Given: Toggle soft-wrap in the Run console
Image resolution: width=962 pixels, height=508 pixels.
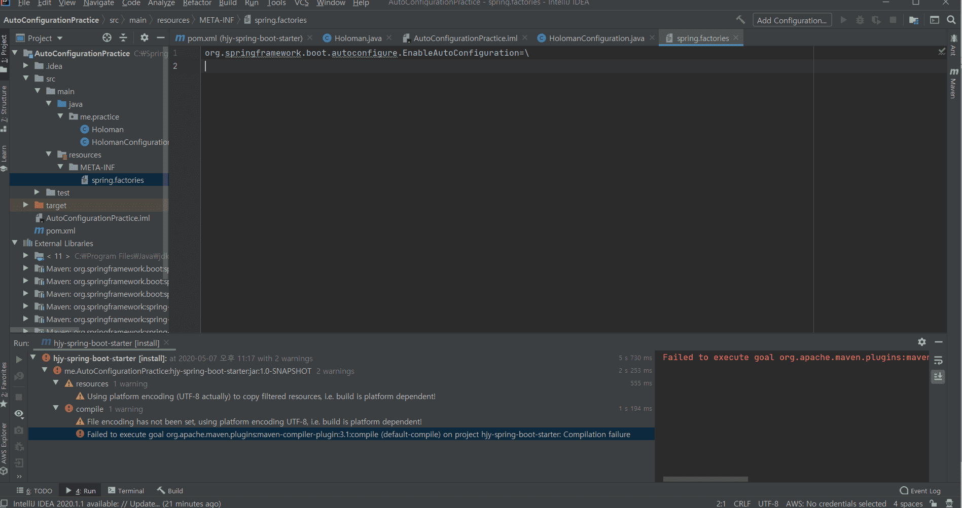Looking at the screenshot, I should point(938,360).
